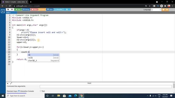Click the onlinegdb.com address bar
The image size is (175, 98).
click(x=78, y=6)
